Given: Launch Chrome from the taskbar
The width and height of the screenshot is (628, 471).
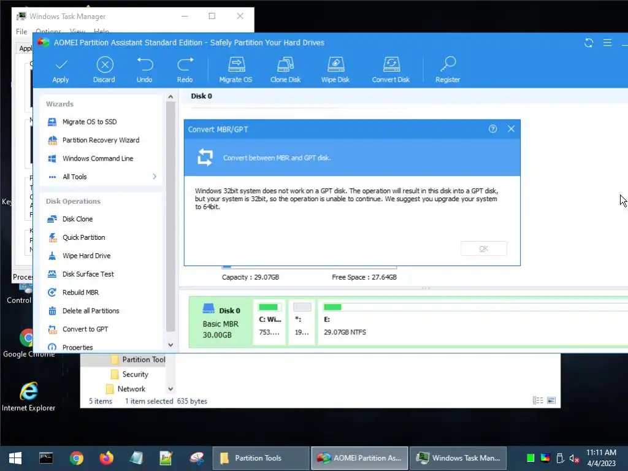Looking at the screenshot, I should point(76,458).
